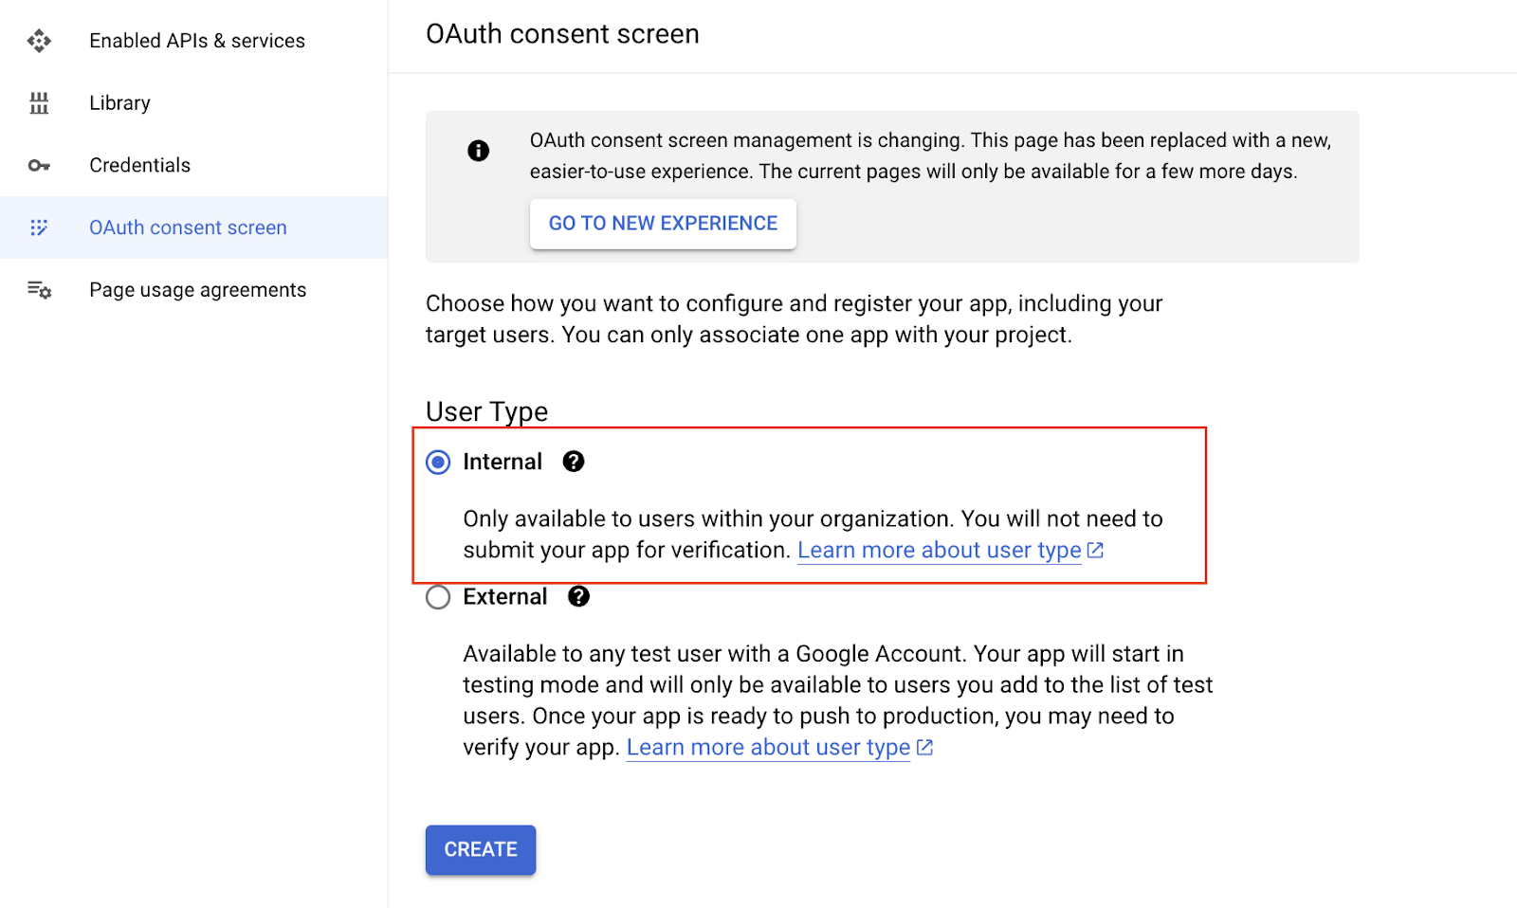Click the OAuth consent screen sidebar icon
The width and height of the screenshot is (1517, 908).
[39, 227]
